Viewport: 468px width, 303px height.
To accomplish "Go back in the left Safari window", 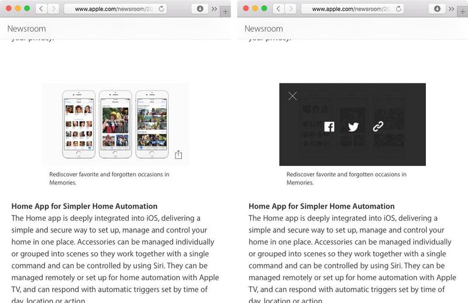I will coord(41,9).
